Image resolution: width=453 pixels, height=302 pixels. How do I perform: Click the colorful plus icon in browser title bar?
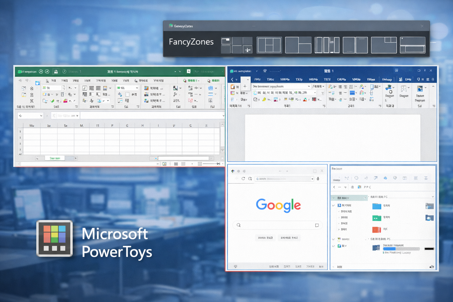coord(233,171)
